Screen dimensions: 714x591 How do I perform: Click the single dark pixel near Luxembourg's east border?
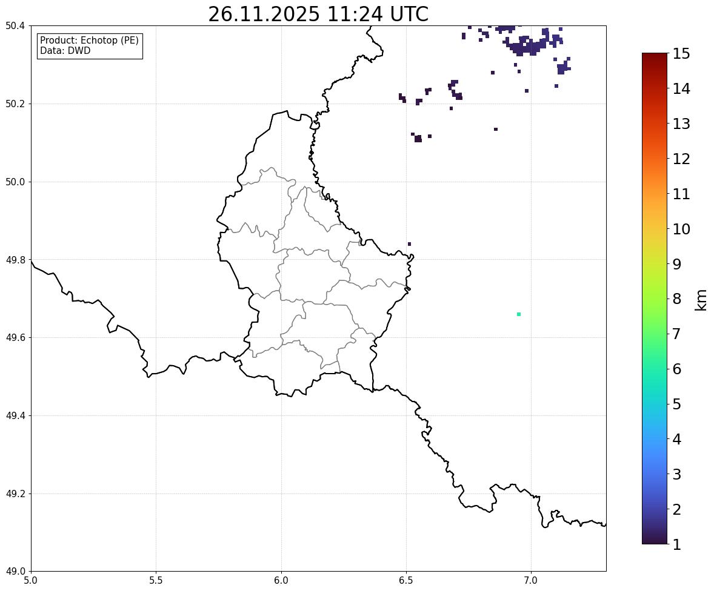pos(409,244)
